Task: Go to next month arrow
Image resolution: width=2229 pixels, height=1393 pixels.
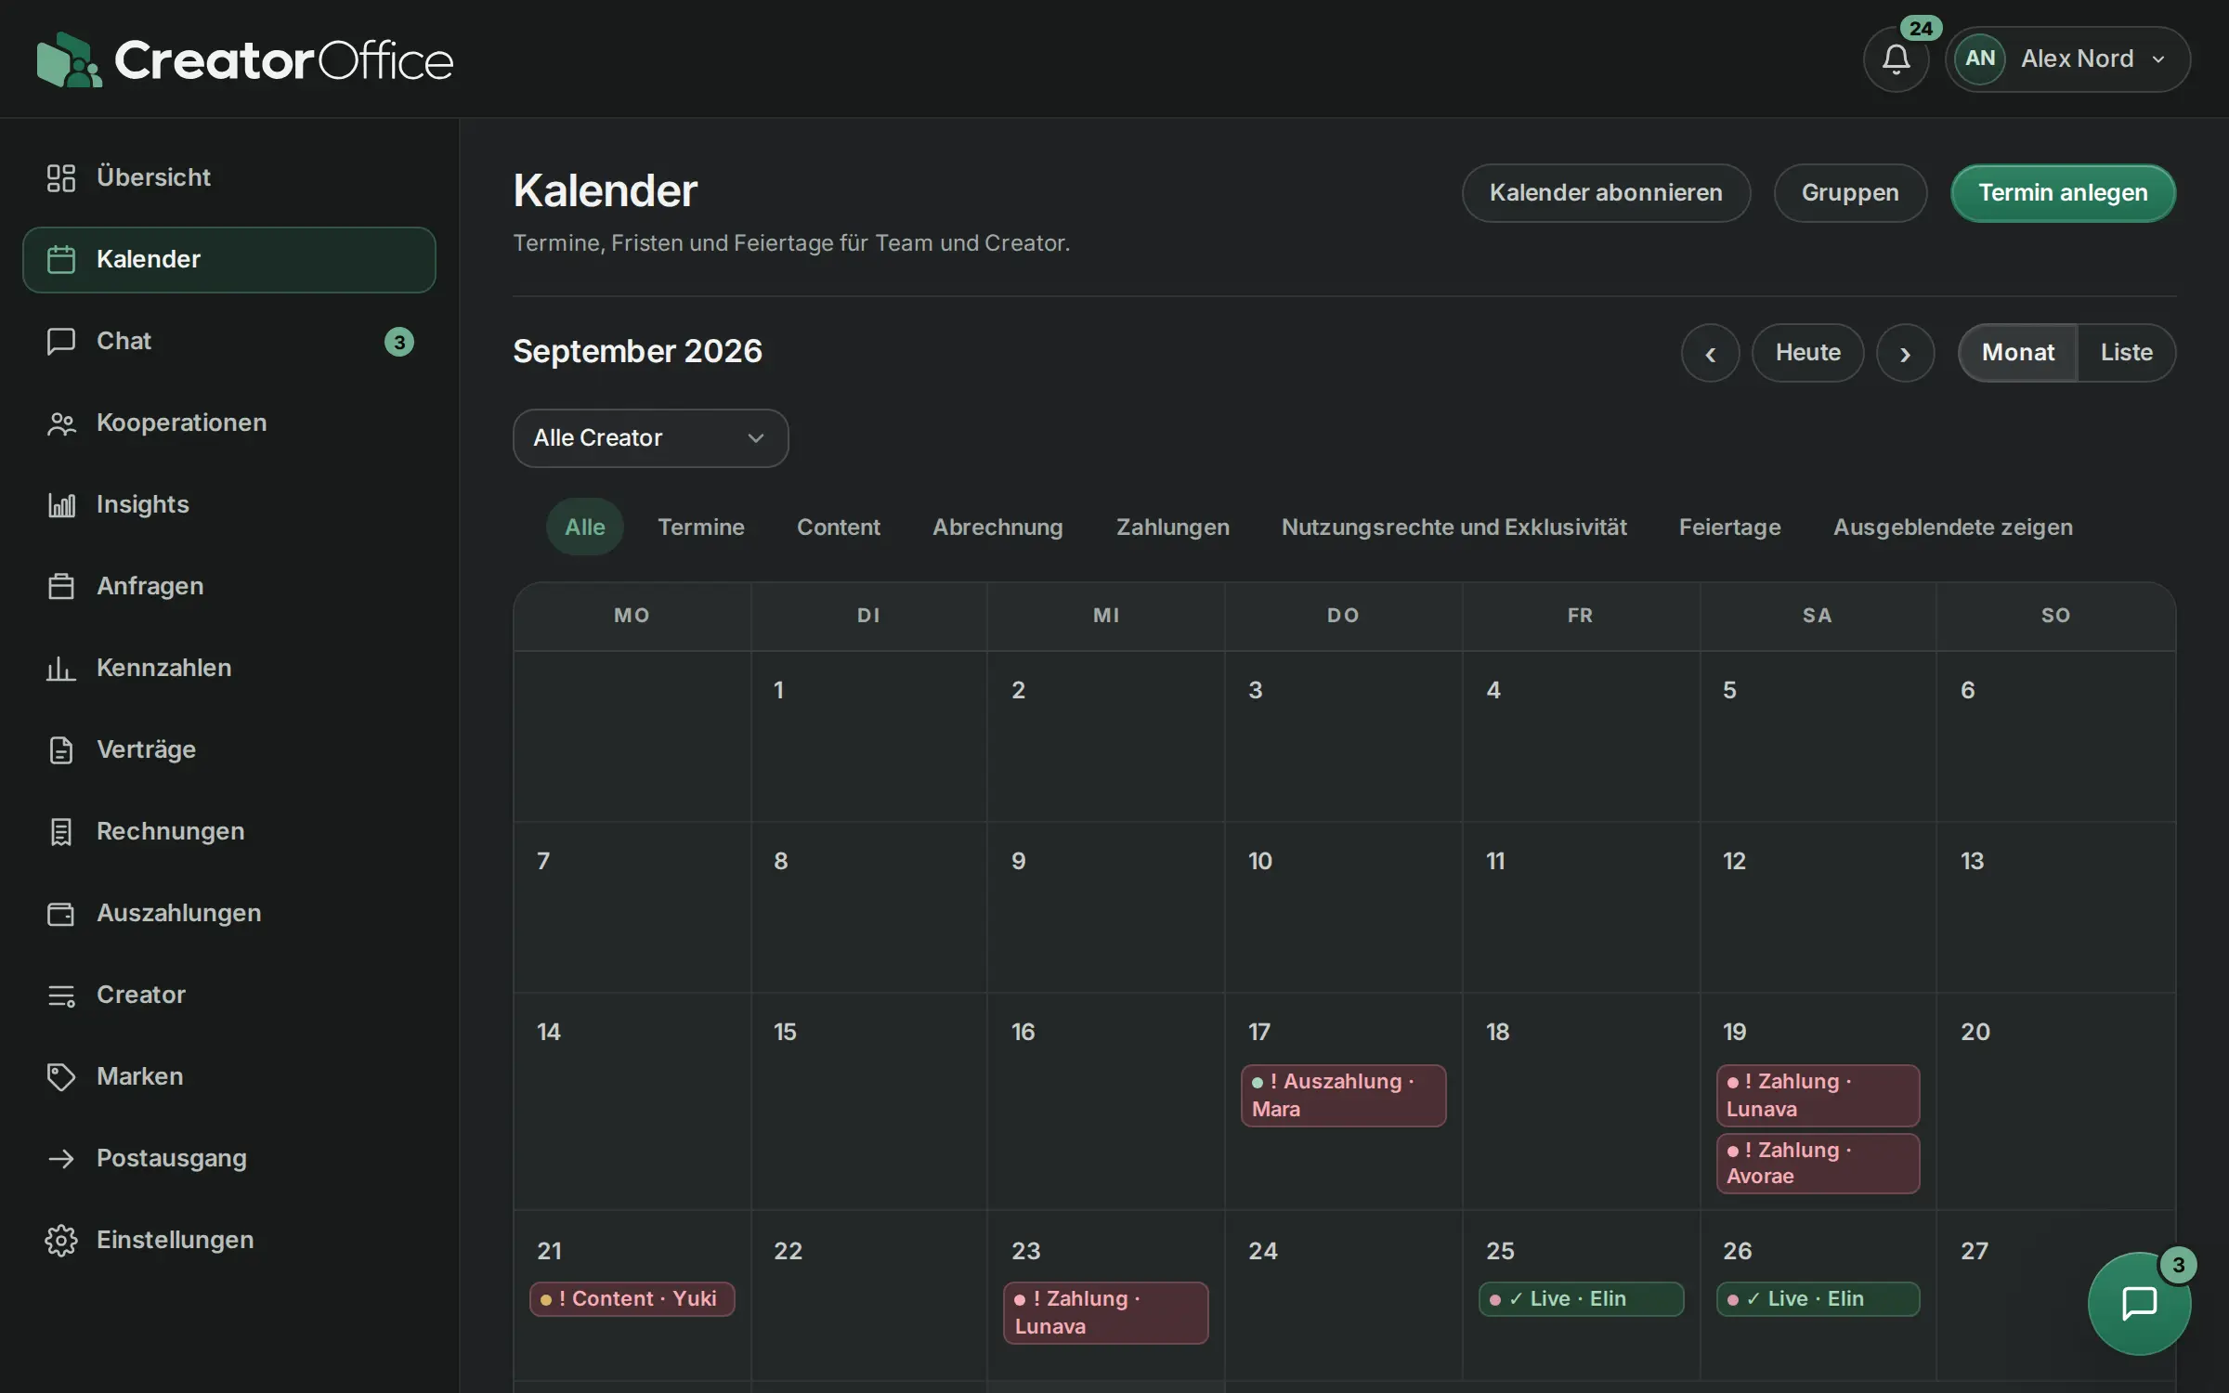Action: [x=1905, y=353]
